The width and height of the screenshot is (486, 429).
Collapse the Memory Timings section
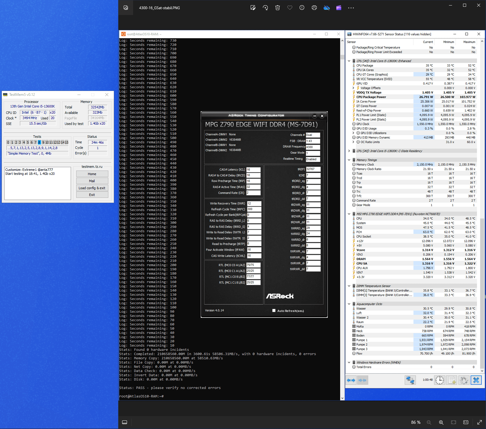coord(349,160)
